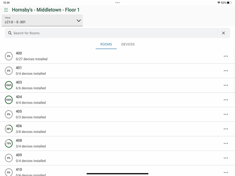Click the 75% progress ring for room 408

(9, 143)
